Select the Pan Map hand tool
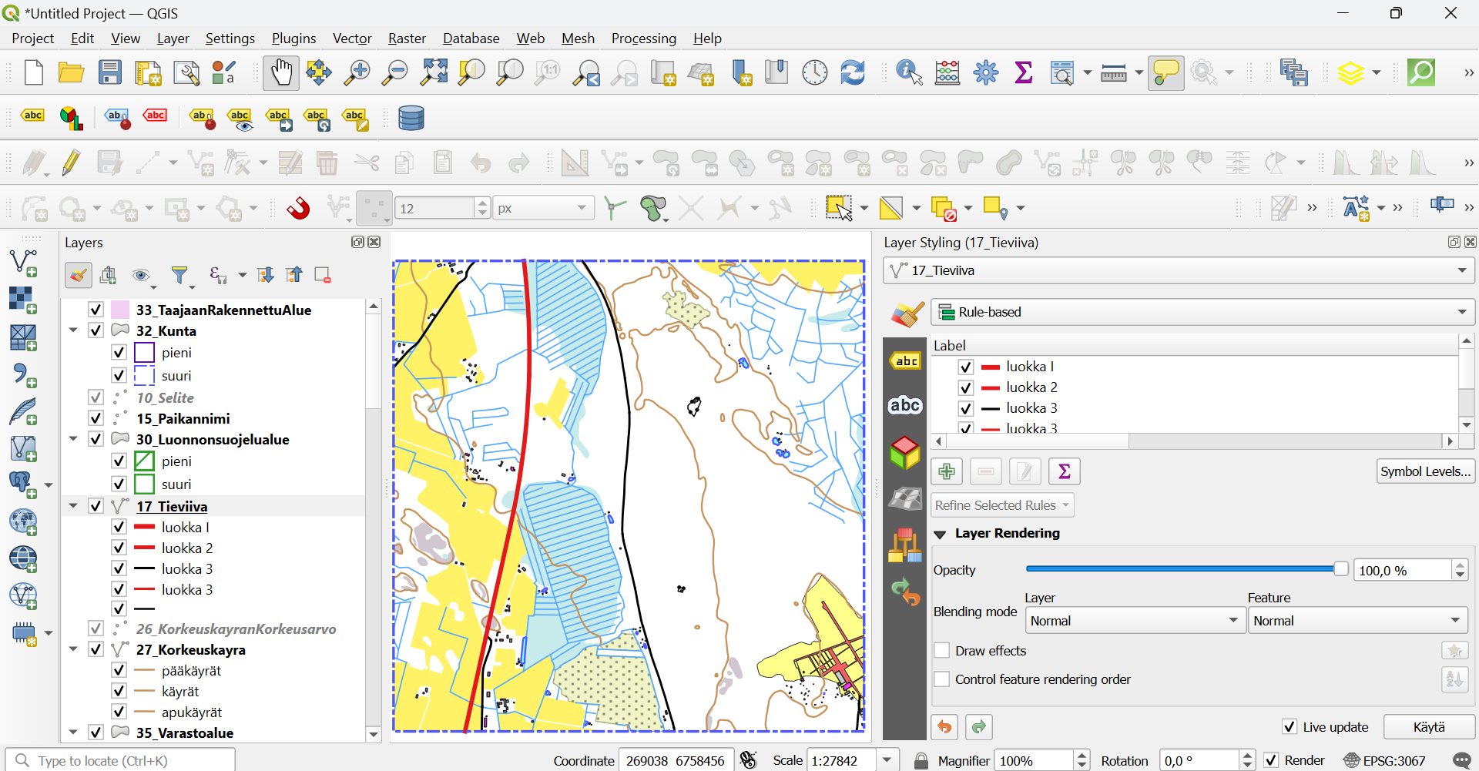Image resolution: width=1479 pixels, height=771 pixels. coord(281,73)
